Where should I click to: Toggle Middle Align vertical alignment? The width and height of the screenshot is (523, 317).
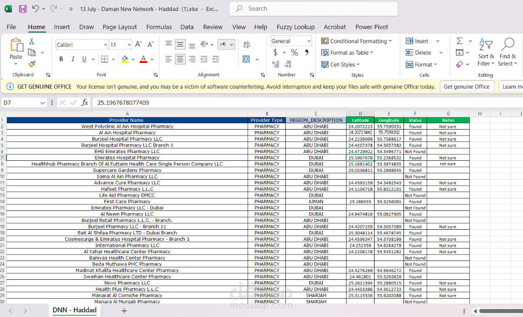(x=180, y=44)
